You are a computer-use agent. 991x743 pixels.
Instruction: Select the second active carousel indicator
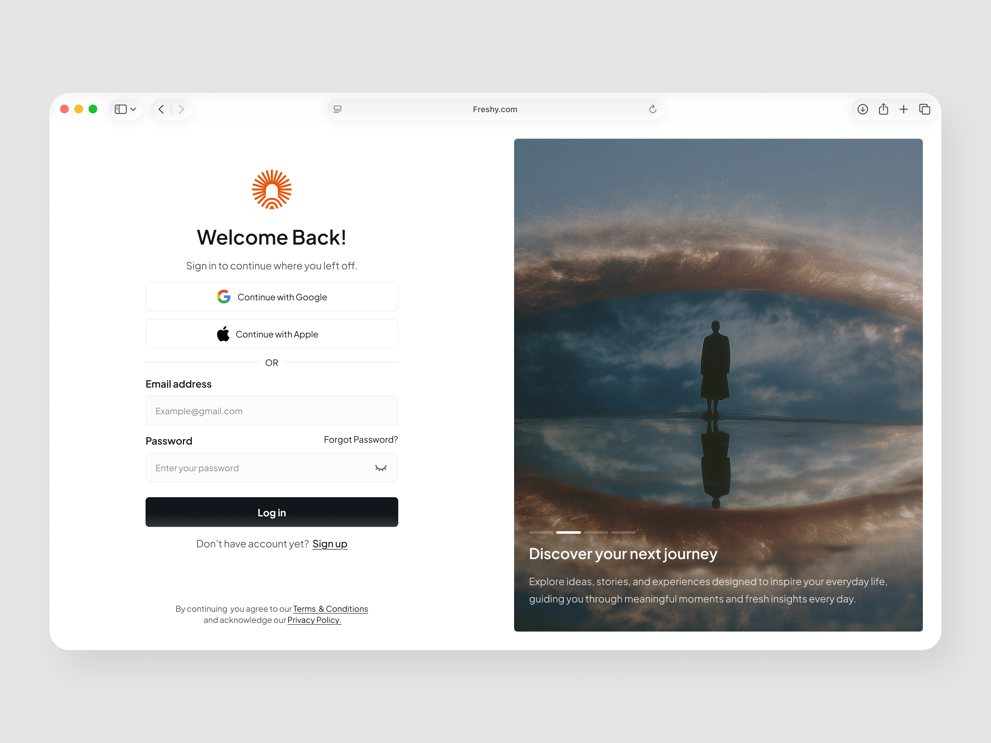click(568, 532)
